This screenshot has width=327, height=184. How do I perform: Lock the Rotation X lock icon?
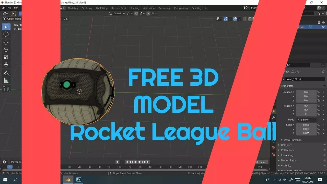[x=319, y=106]
